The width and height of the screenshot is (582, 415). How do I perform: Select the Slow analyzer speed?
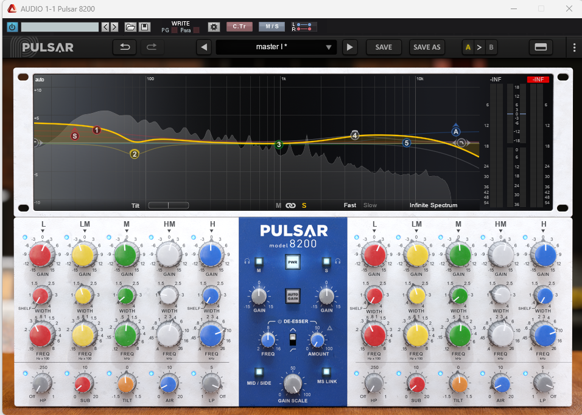tap(370, 205)
